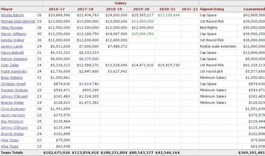Click the 2018-19 column header
Image resolution: width=265 pixels, height=156 pixels.
tap(114, 9)
